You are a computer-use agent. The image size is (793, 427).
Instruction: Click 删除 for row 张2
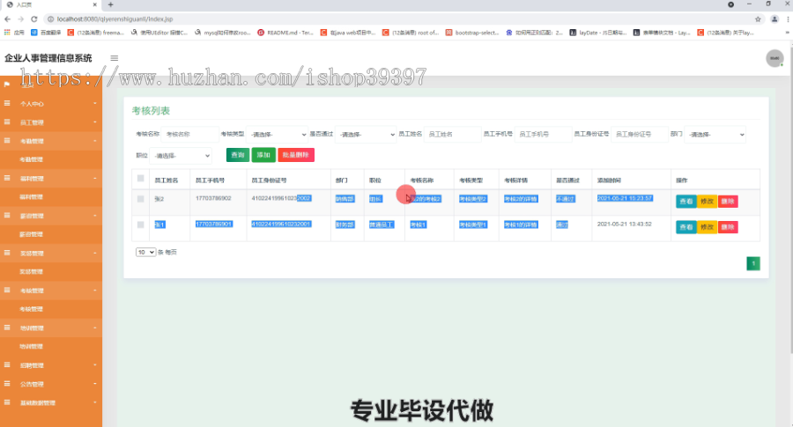(728, 201)
